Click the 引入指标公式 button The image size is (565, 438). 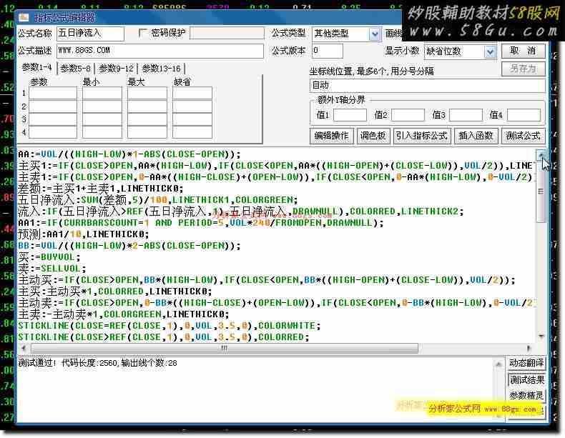click(x=422, y=136)
